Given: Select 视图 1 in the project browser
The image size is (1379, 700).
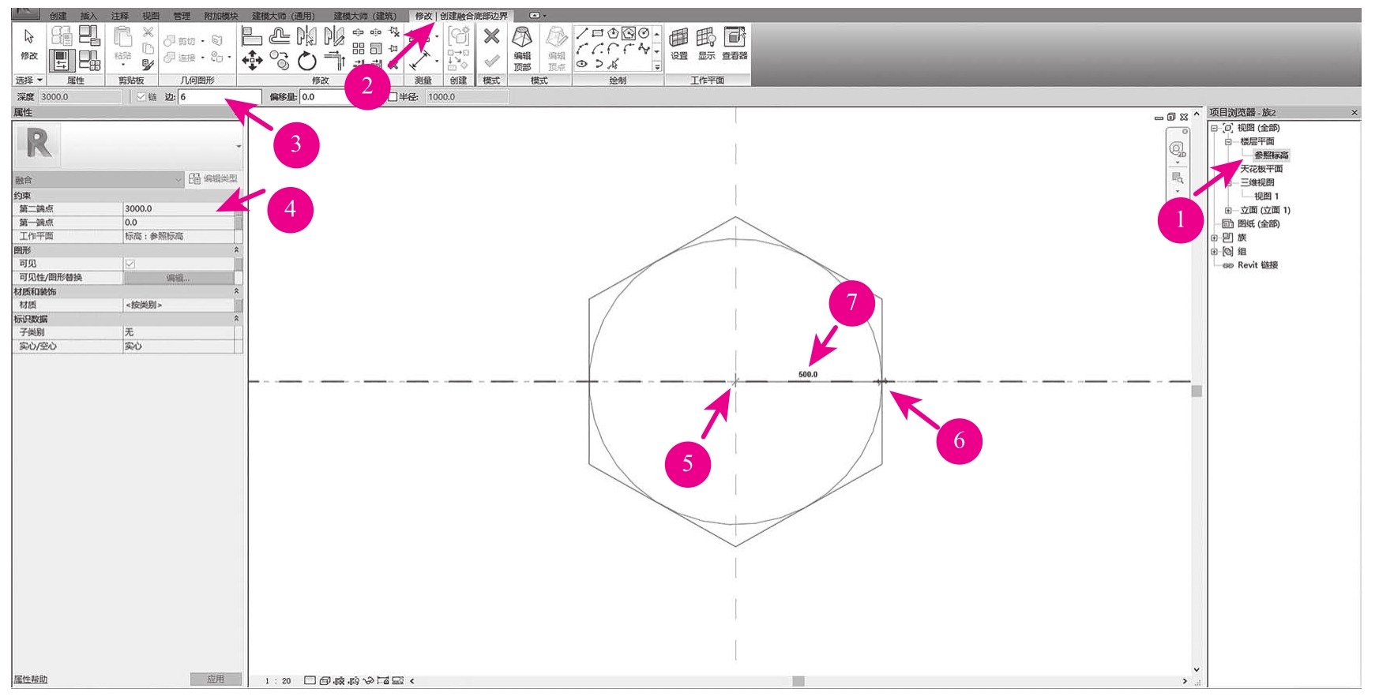Looking at the screenshot, I should [1266, 197].
